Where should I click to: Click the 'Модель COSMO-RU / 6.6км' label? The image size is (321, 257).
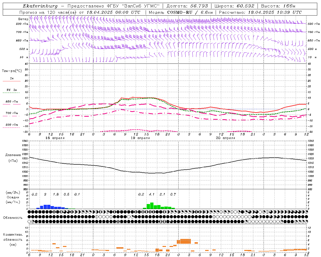(x=181, y=12)
